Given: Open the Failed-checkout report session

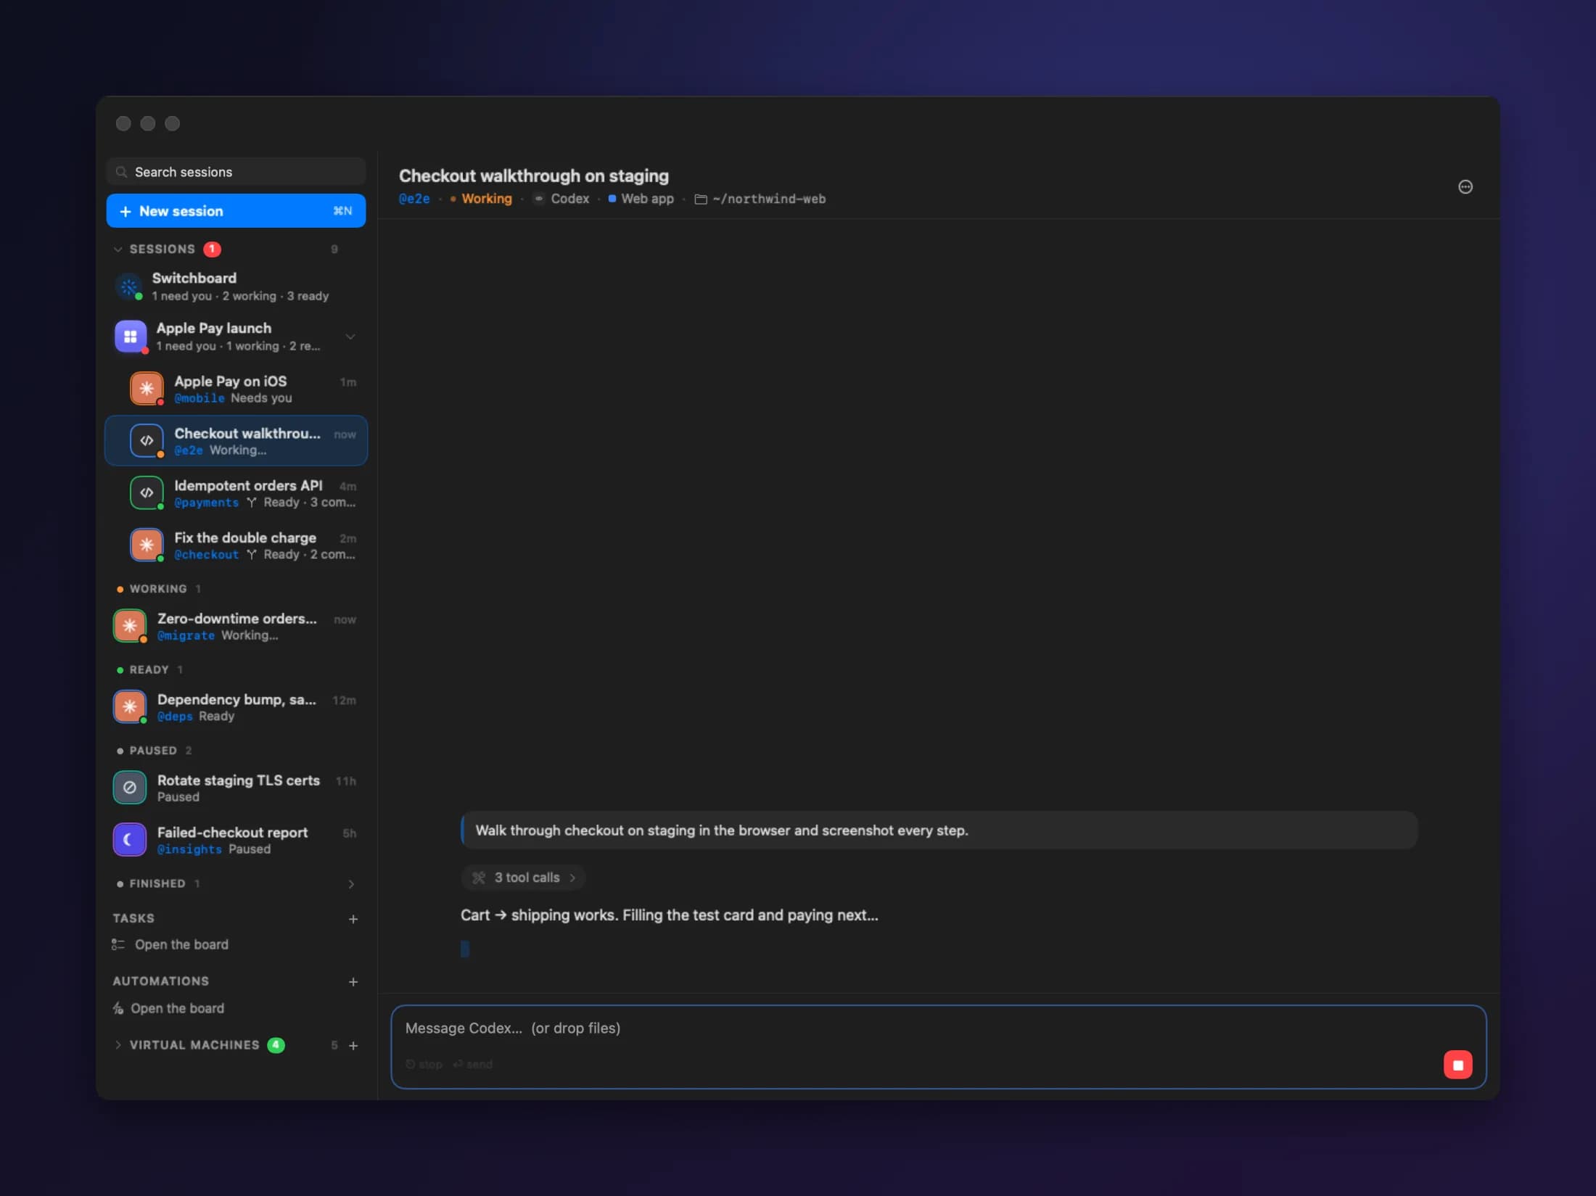Looking at the screenshot, I should click(x=236, y=840).
